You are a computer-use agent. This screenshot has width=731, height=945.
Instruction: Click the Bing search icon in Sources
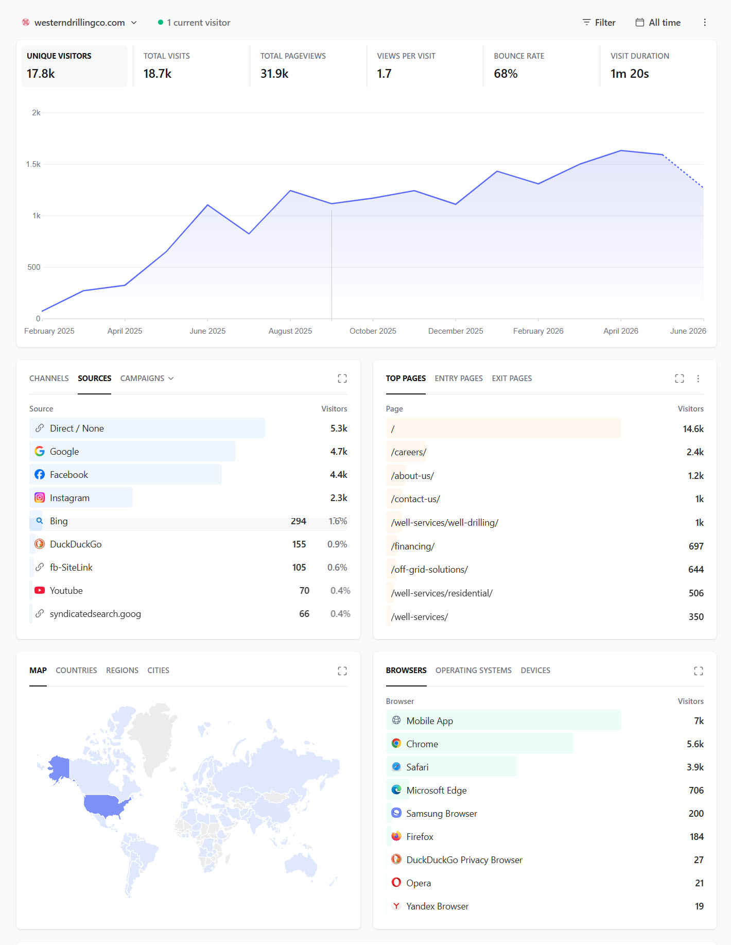40,521
